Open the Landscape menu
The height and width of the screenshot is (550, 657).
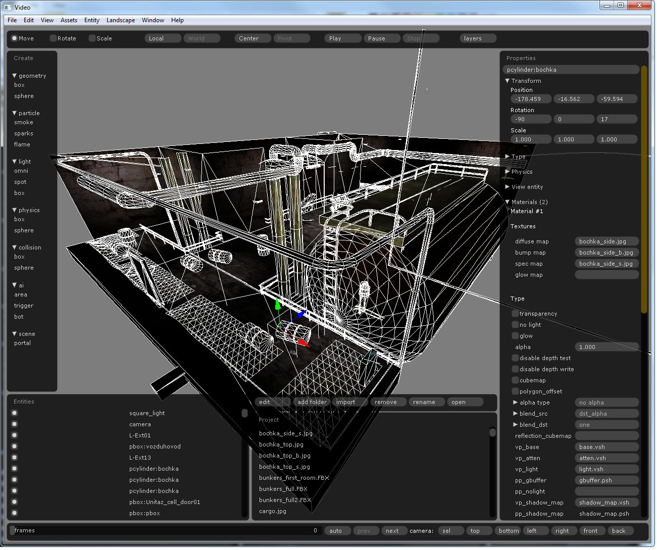pos(120,20)
